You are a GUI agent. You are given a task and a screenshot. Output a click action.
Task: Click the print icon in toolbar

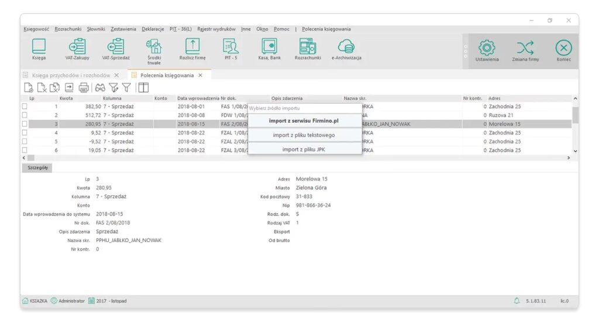point(84,88)
